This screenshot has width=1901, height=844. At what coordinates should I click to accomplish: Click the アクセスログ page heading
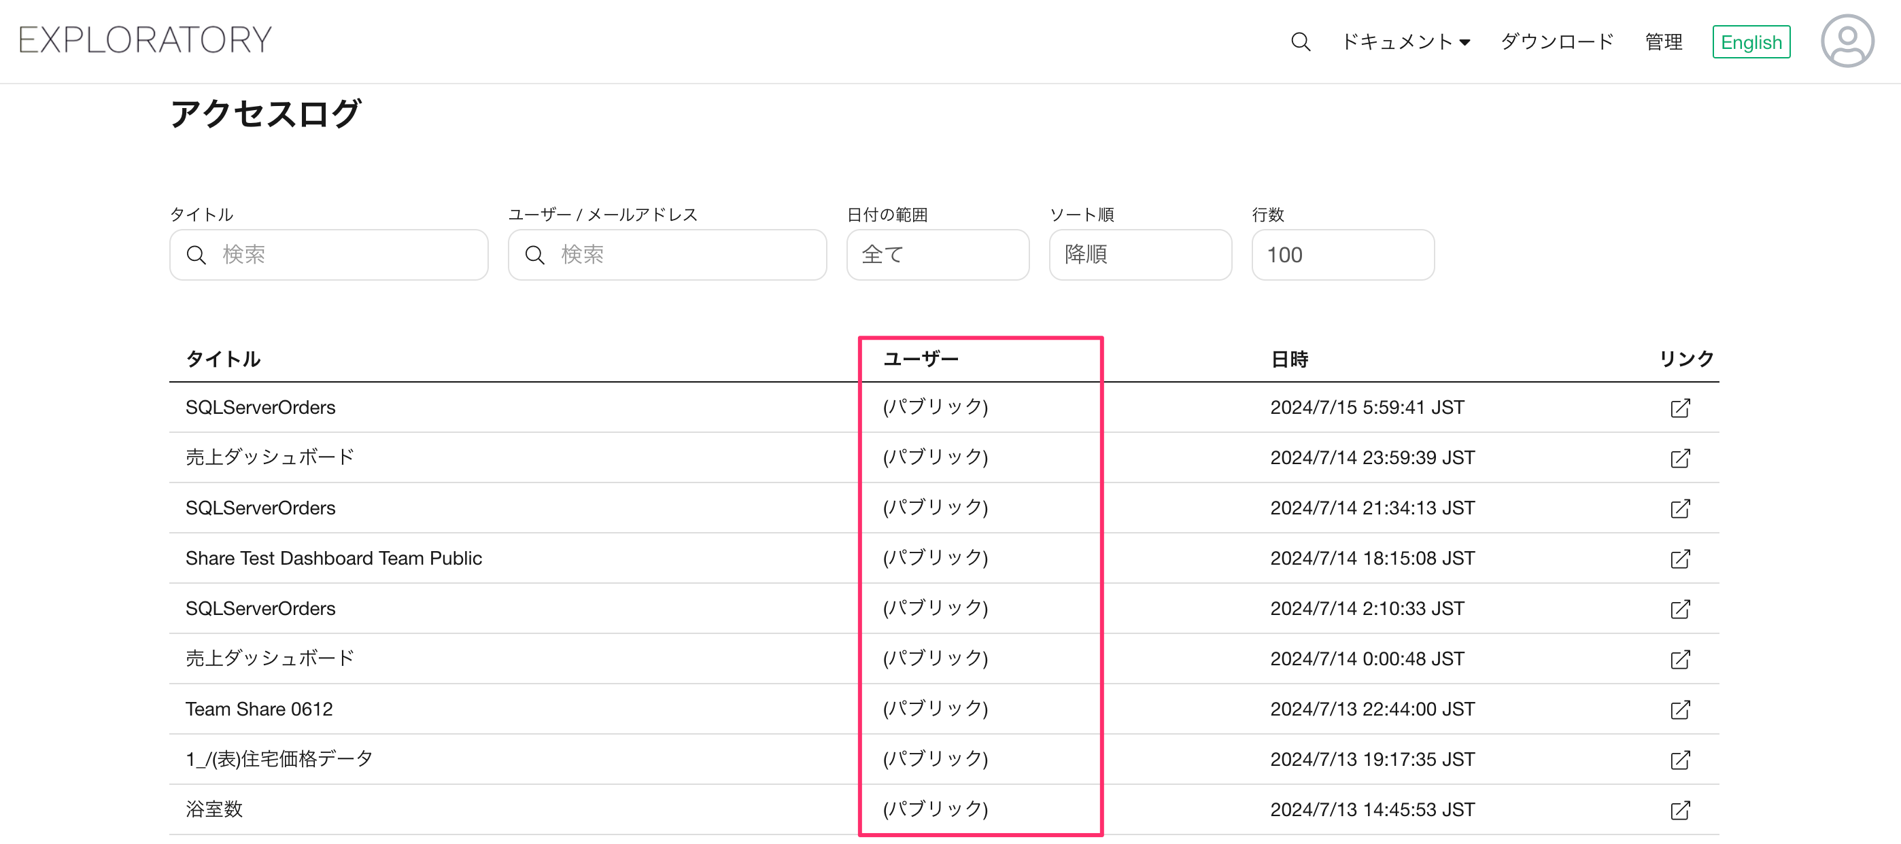click(265, 114)
